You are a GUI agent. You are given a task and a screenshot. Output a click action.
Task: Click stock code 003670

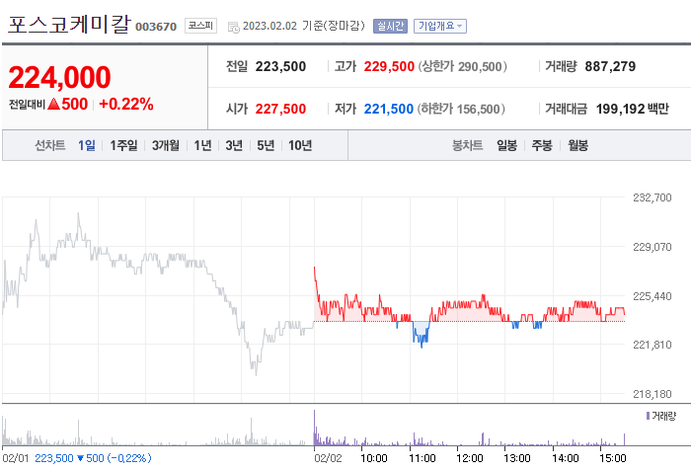[156, 27]
